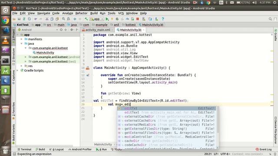Open the Terminal tool window
This screenshot has height=156, width=278.
pos(24,149)
